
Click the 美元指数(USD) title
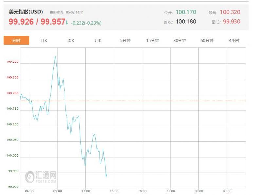tap(26, 12)
